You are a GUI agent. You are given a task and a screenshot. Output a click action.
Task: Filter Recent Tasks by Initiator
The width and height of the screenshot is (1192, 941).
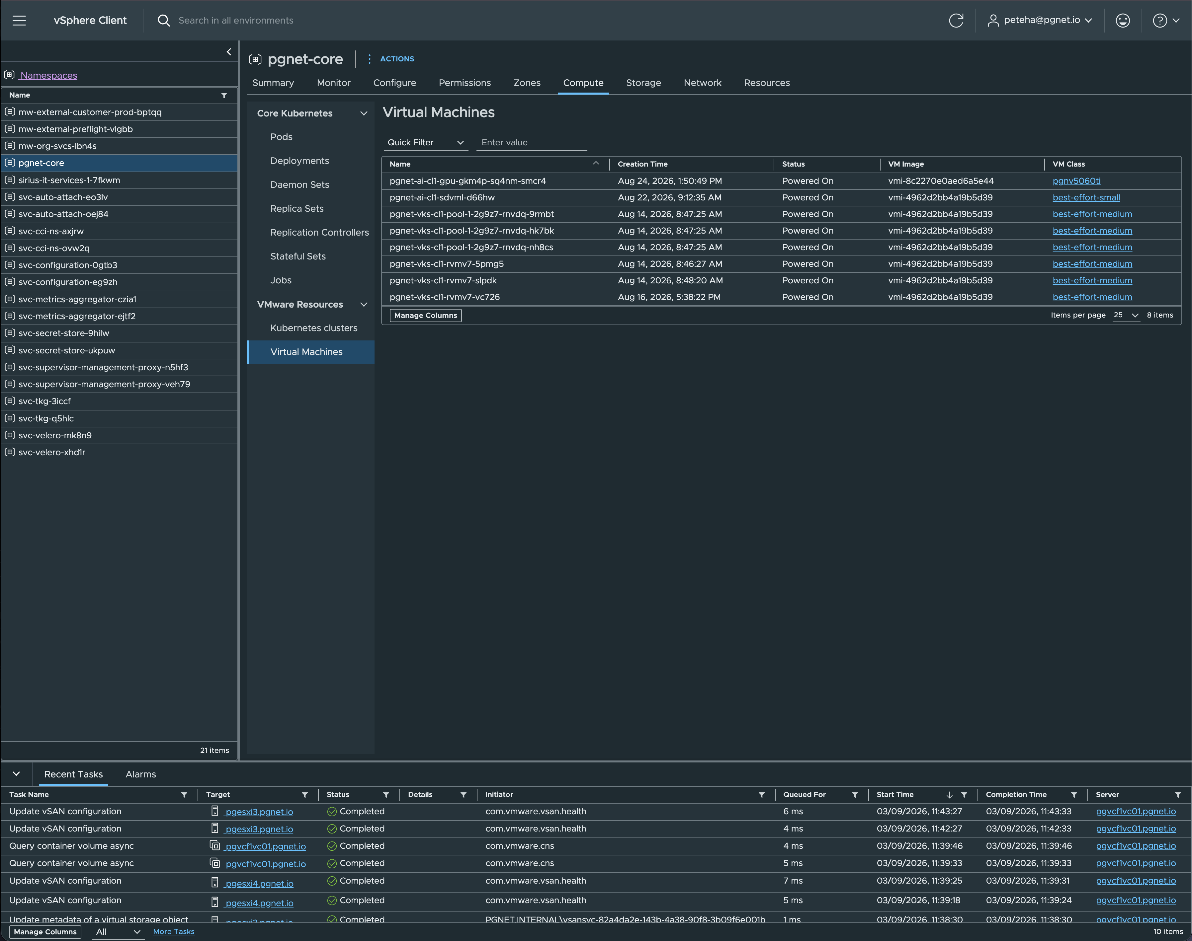(761, 794)
